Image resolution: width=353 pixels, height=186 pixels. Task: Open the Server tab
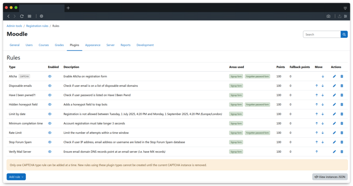click(x=111, y=45)
